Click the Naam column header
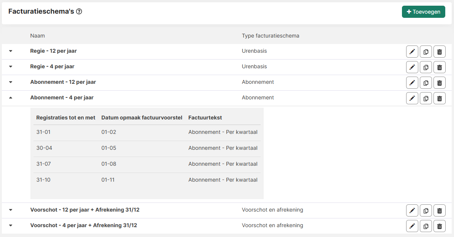This screenshot has height=237, width=454. click(x=38, y=36)
